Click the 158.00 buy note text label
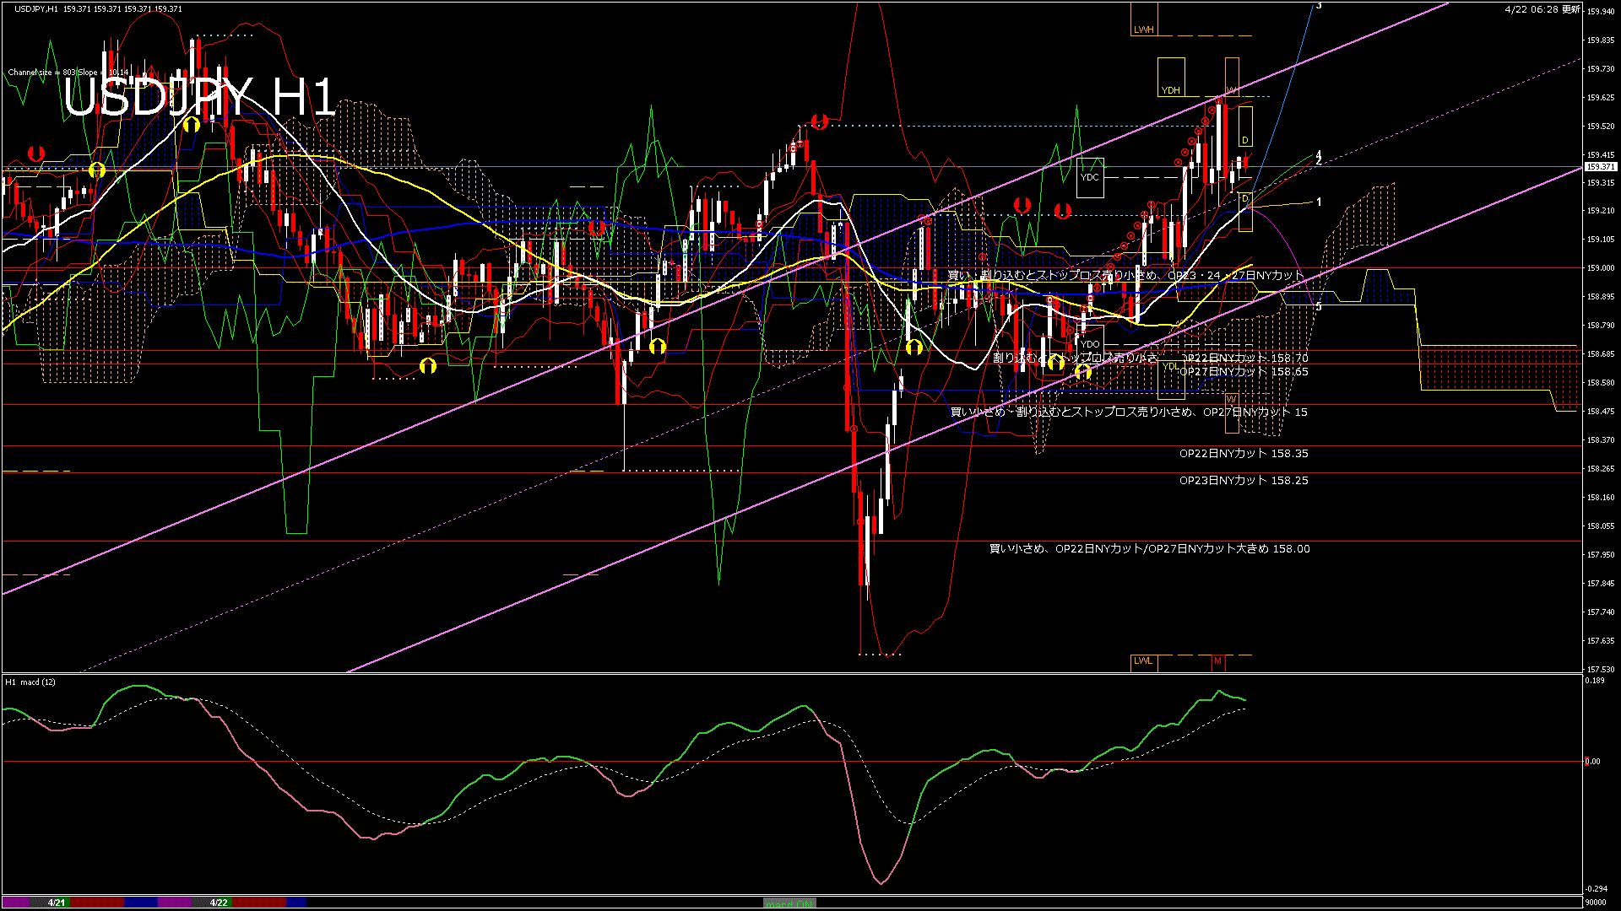The height and width of the screenshot is (911, 1621). pos(1149,549)
